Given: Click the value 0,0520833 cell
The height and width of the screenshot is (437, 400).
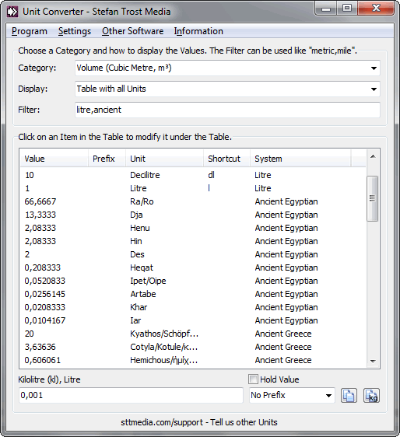Looking at the screenshot, I should tap(44, 281).
